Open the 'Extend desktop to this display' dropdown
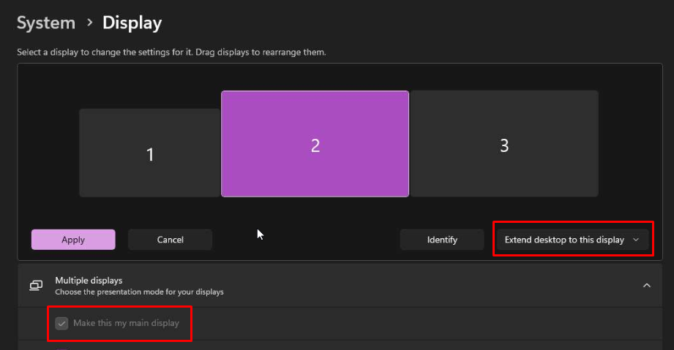The image size is (674, 350). click(x=572, y=240)
